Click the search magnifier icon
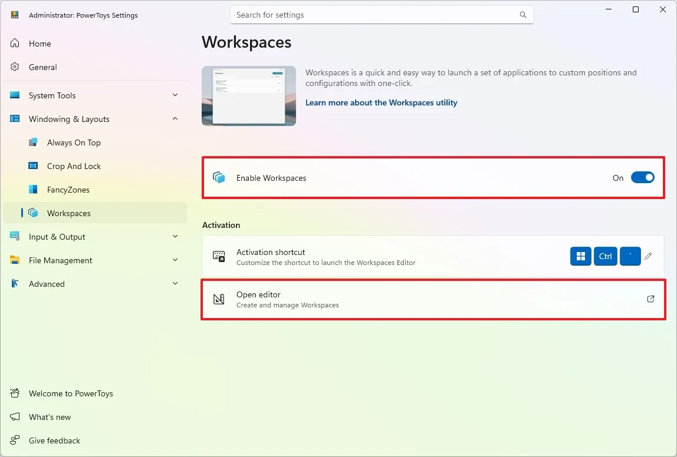 click(522, 15)
